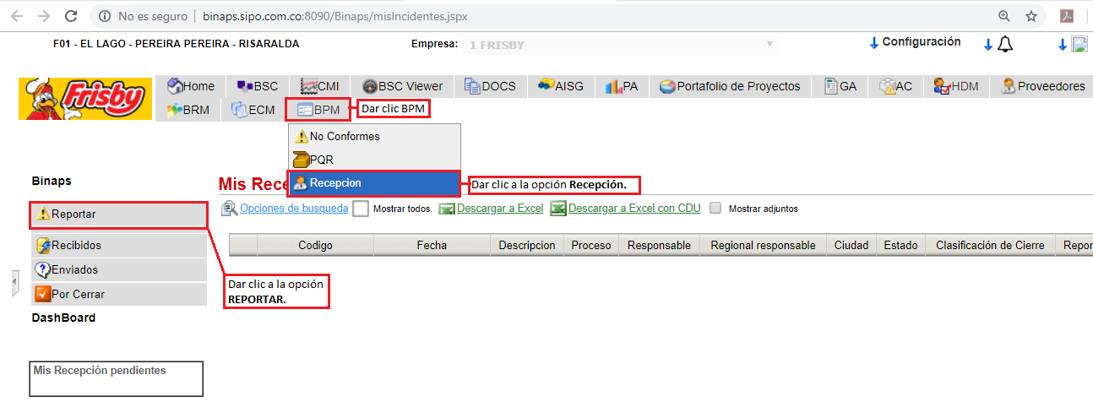
Task: Click the browser back button
Action: [x=17, y=16]
